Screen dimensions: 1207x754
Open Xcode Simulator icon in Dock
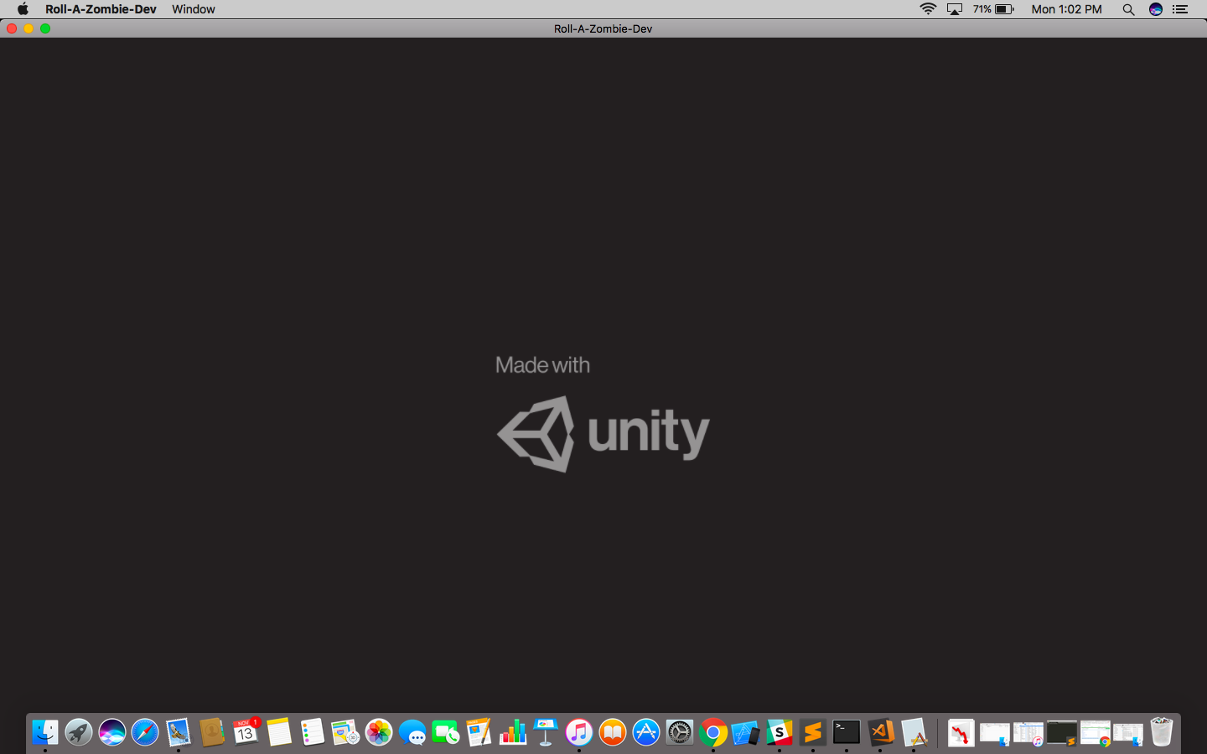click(x=746, y=732)
